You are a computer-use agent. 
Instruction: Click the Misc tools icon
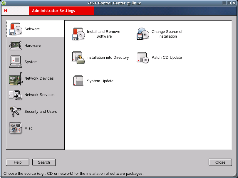pyautogui.click(x=16, y=128)
